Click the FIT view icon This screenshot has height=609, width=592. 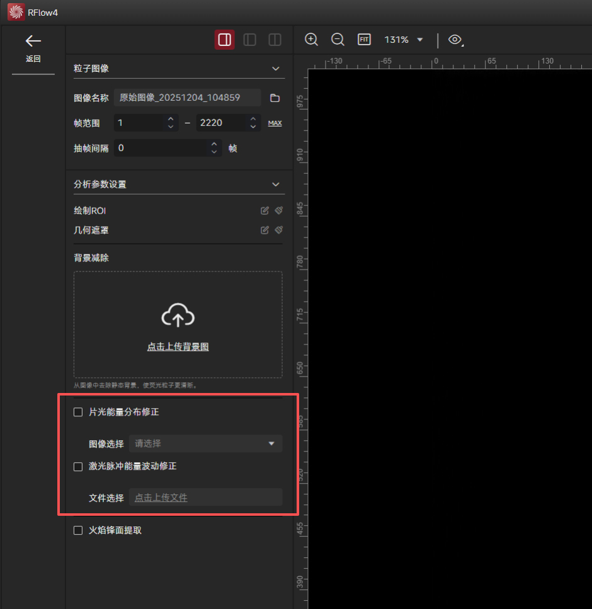[364, 39]
